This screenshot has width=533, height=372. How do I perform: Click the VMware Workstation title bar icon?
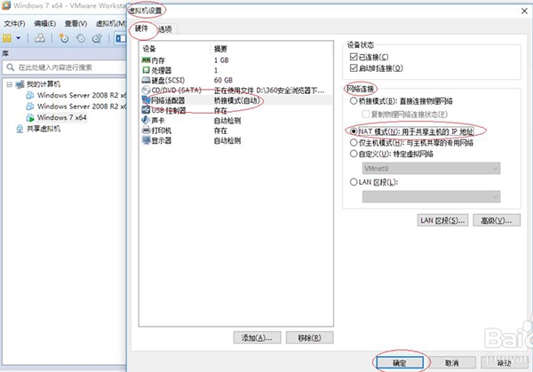(6, 5)
